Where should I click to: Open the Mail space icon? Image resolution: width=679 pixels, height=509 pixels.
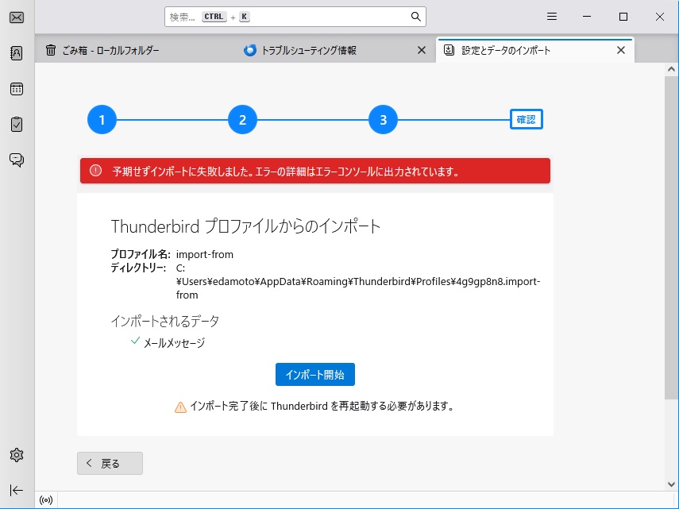pos(17,17)
